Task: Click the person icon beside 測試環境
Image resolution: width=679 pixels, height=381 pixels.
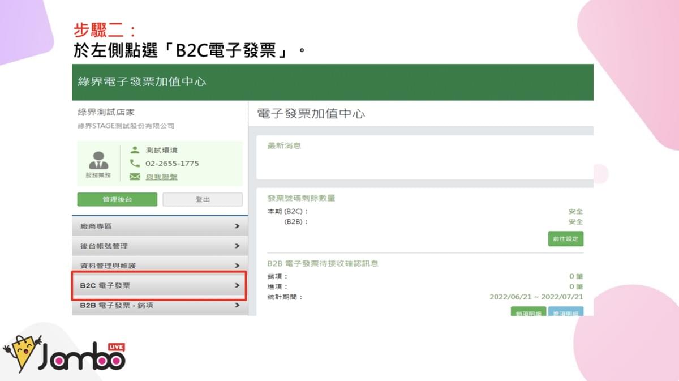Action: pyautogui.click(x=135, y=150)
